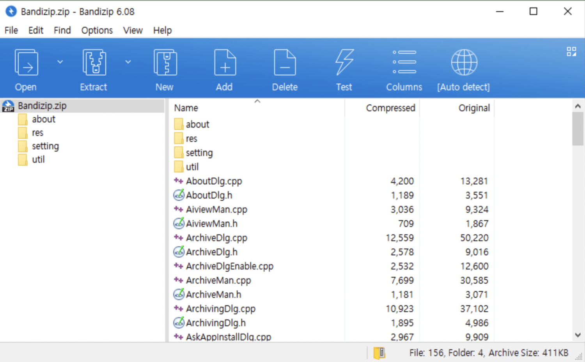Click the scrollbar down arrow

pyautogui.click(x=578, y=335)
